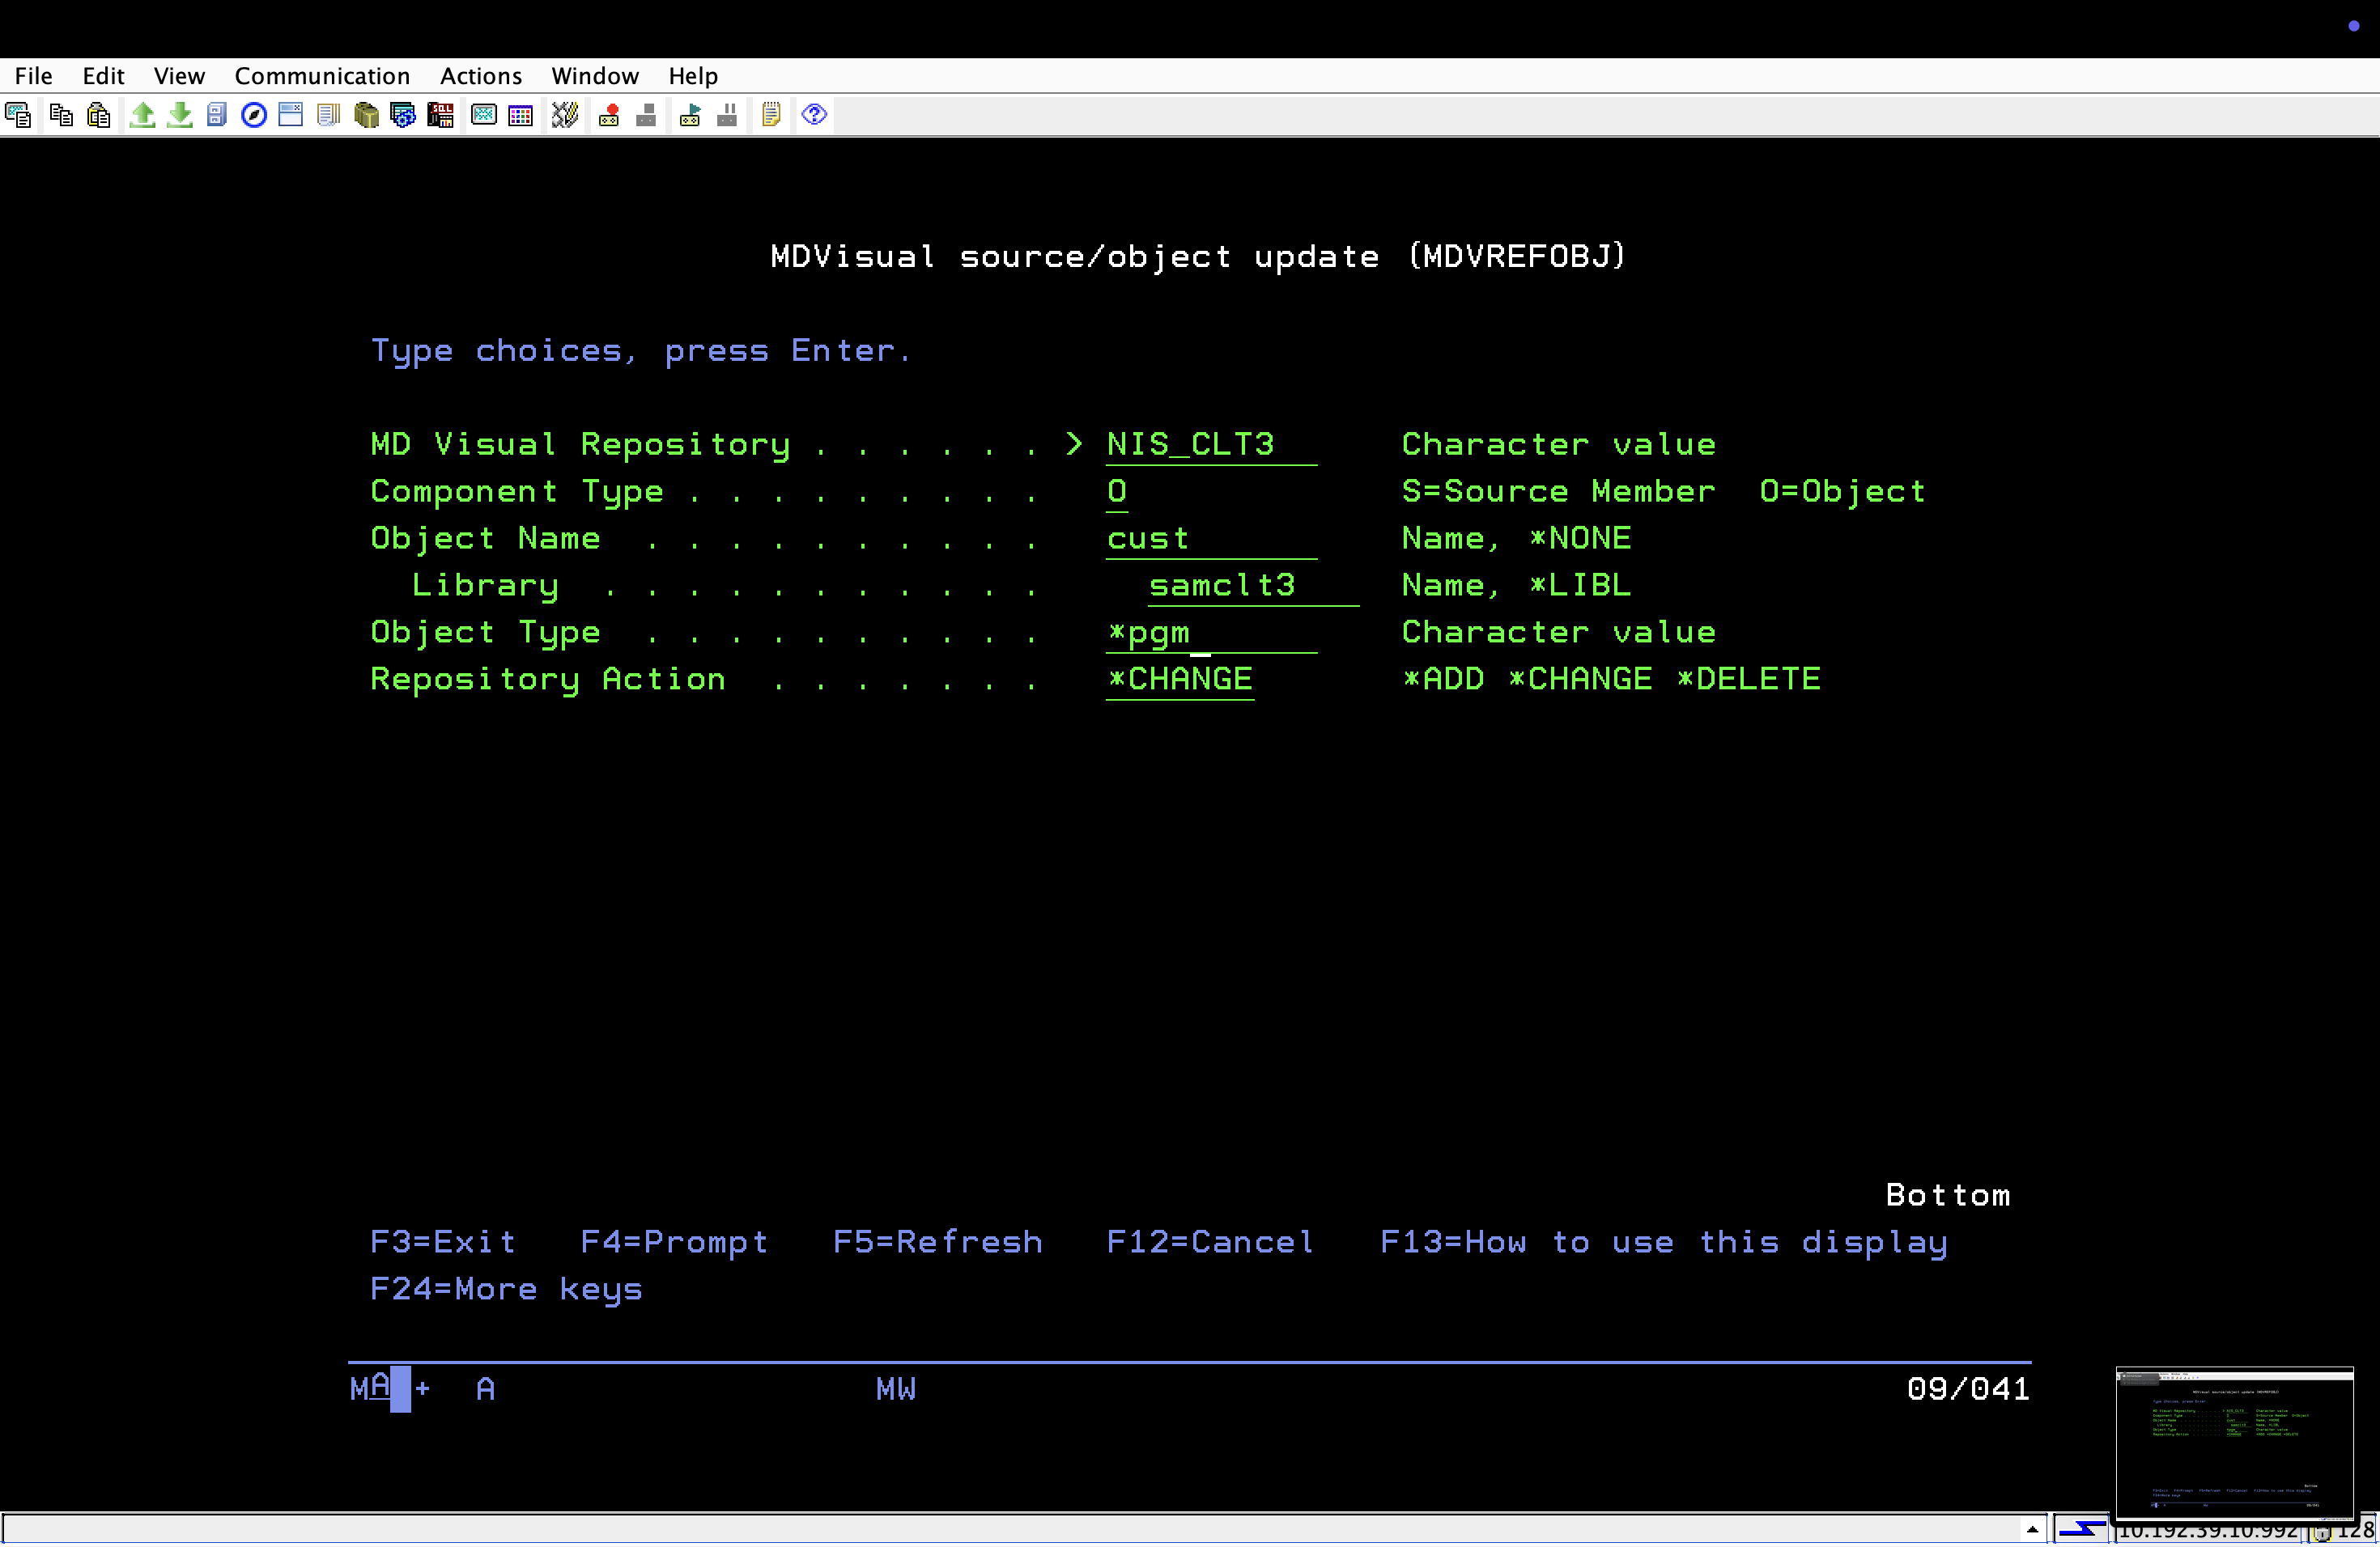
Task: Click the green upload arrow Send icon
Action: coord(142,115)
